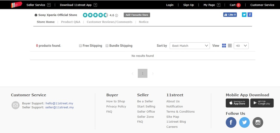This screenshot has width=280, height=133.
Task: Switch to the Product Q&A tab
Action: tap(71, 22)
